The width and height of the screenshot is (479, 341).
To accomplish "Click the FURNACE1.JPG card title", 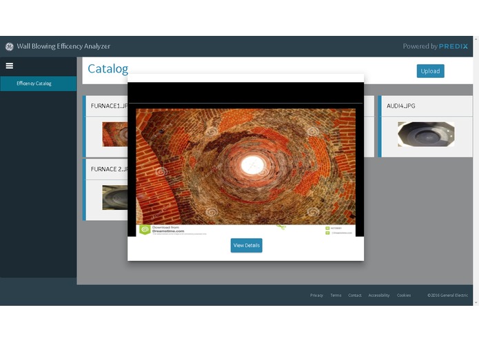I will coord(109,106).
